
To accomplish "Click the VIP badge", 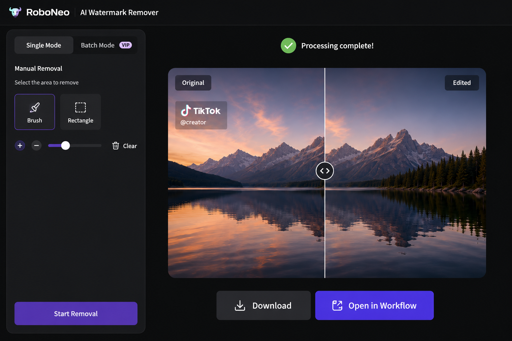I will (126, 45).
